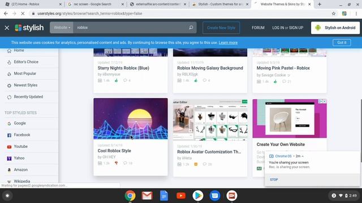Image resolution: width=362 pixels, height=203 pixels.
Task: Click STOP in the screen sharing notification
Action: (x=274, y=179)
